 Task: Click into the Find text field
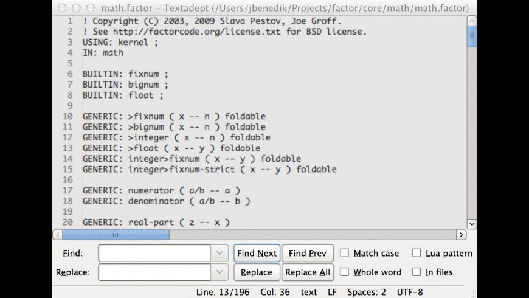tap(154, 253)
